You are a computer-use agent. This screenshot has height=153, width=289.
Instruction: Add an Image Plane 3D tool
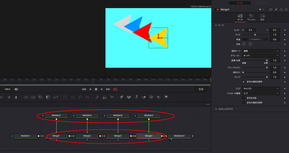click(x=121, y=97)
